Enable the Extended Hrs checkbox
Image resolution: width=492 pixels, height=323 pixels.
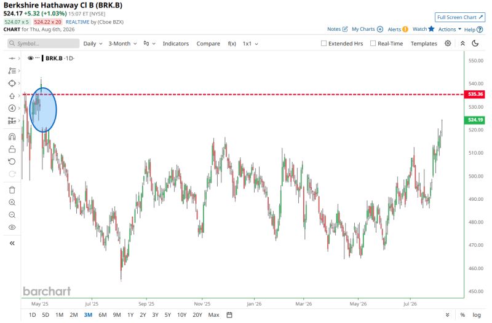324,43
